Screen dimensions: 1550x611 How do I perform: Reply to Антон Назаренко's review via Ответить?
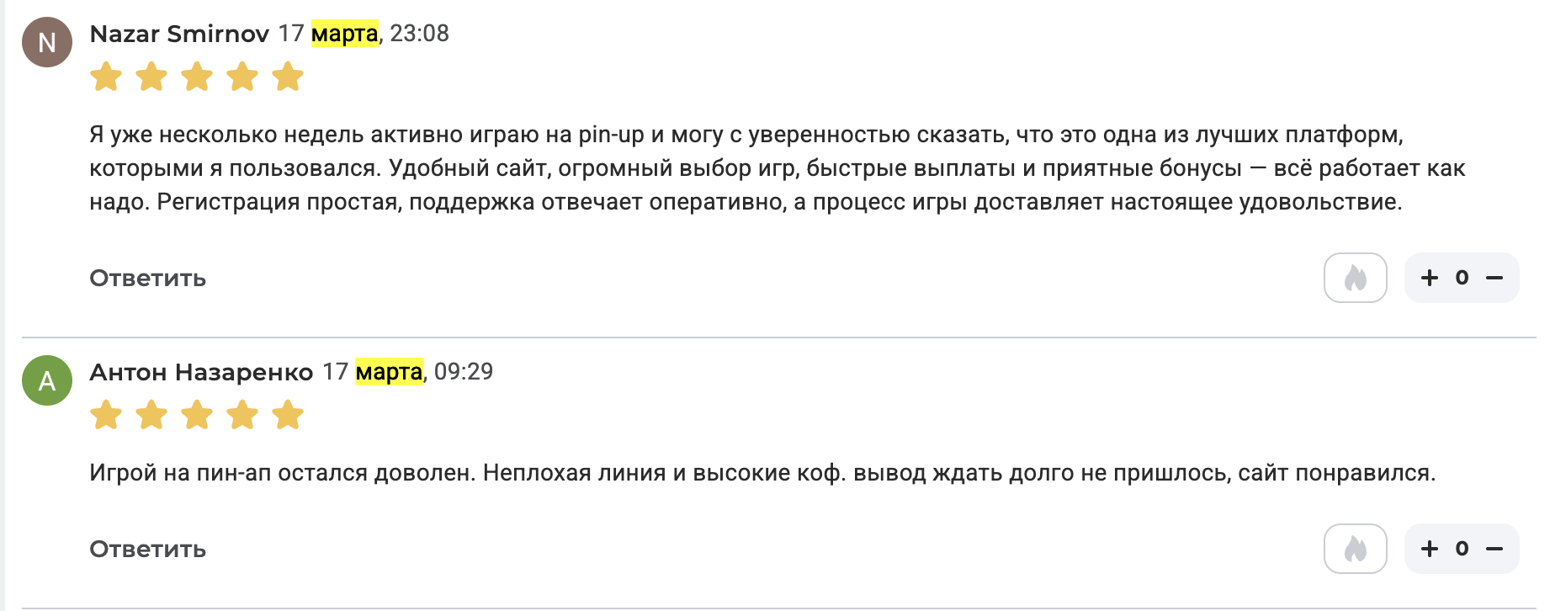point(148,550)
